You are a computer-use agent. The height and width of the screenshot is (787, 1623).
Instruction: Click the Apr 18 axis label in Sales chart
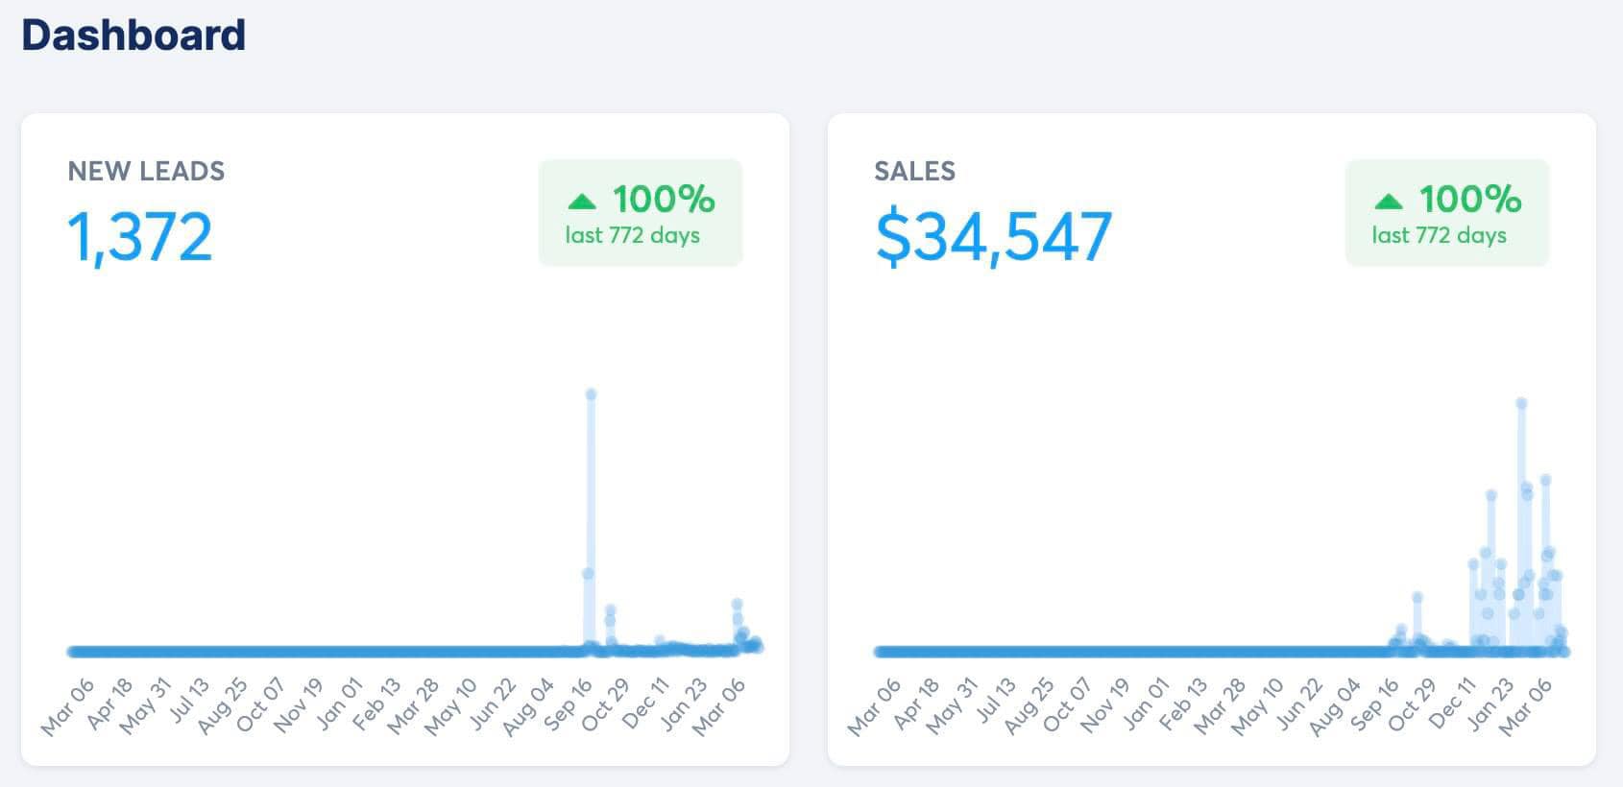(x=916, y=704)
